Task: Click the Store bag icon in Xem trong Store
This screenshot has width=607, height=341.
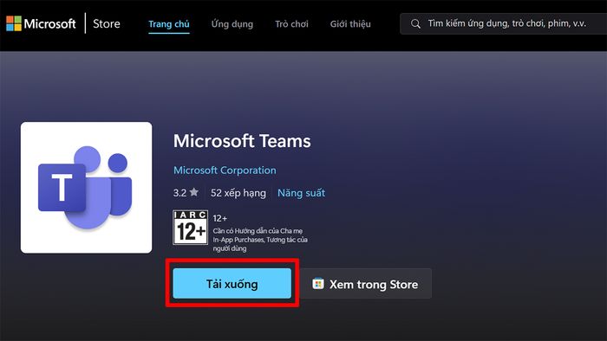Action: [x=318, y=284]
